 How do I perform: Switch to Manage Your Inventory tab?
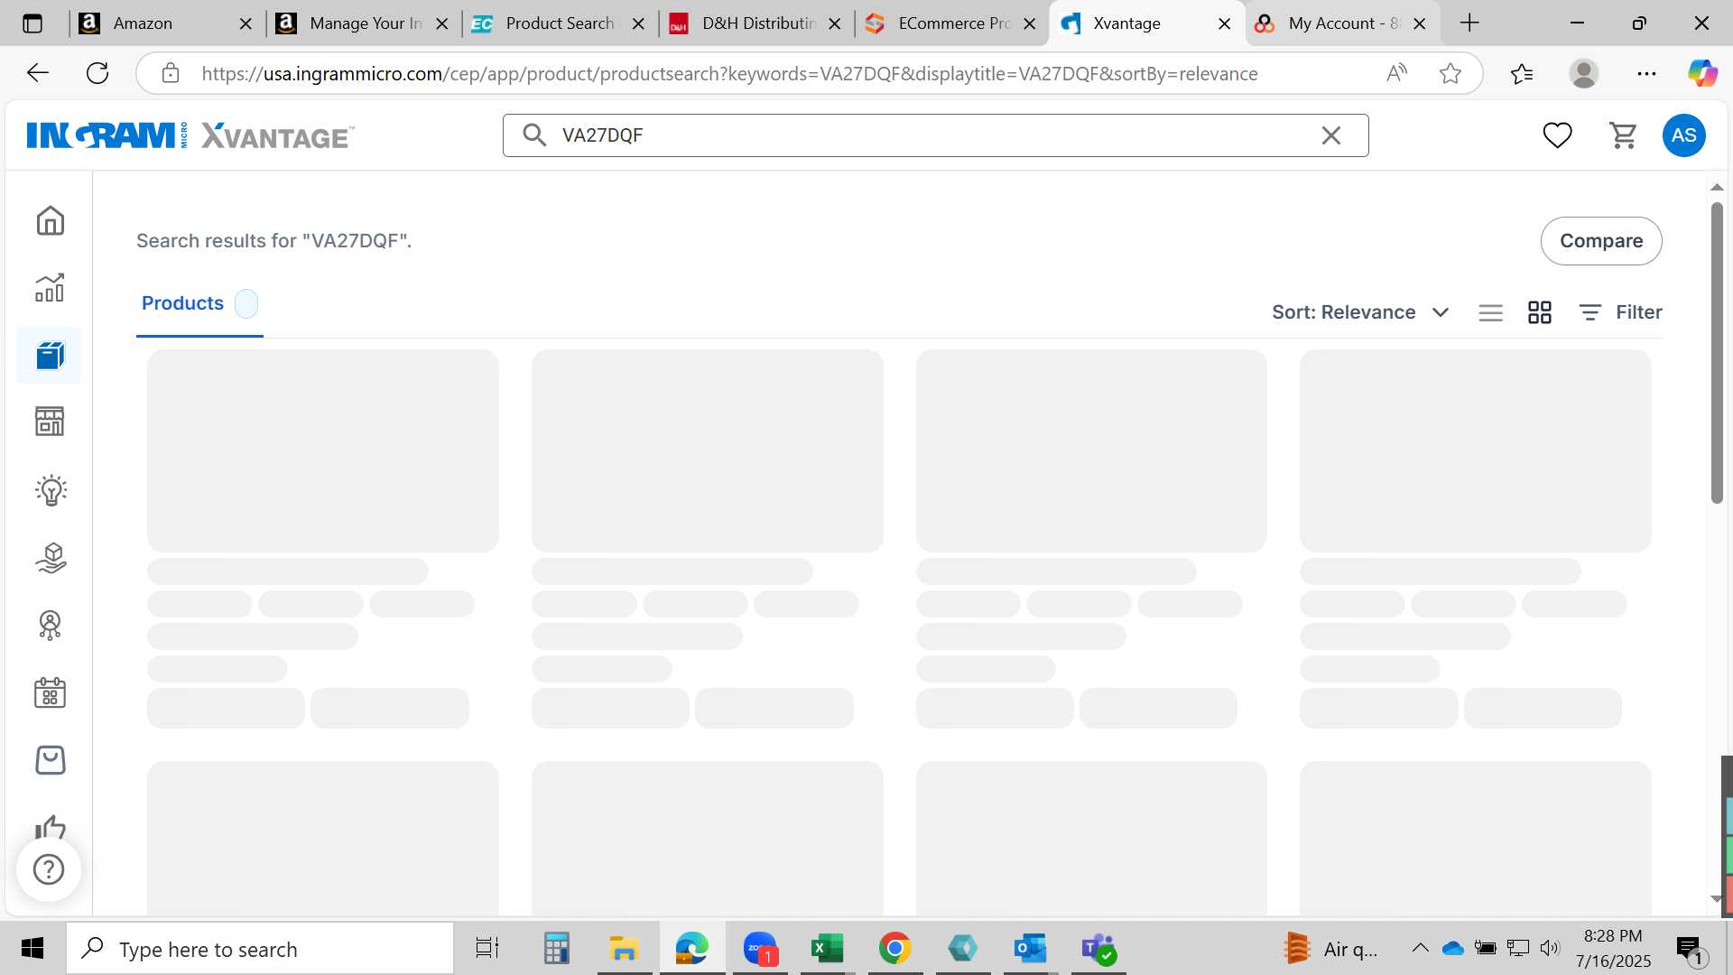click(x=361, y=23)
